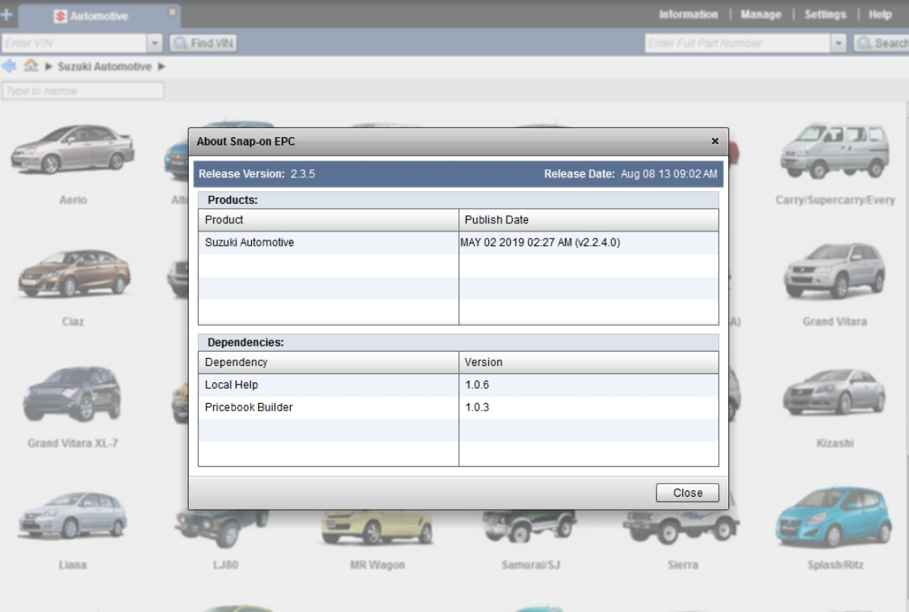This screenshot has width=909, height=612.
Task: Click the home icon in breadcrumb
Action: 31,65
